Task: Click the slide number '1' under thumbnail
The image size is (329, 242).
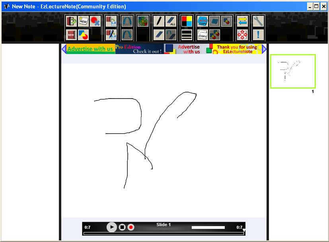Action: 313,91
